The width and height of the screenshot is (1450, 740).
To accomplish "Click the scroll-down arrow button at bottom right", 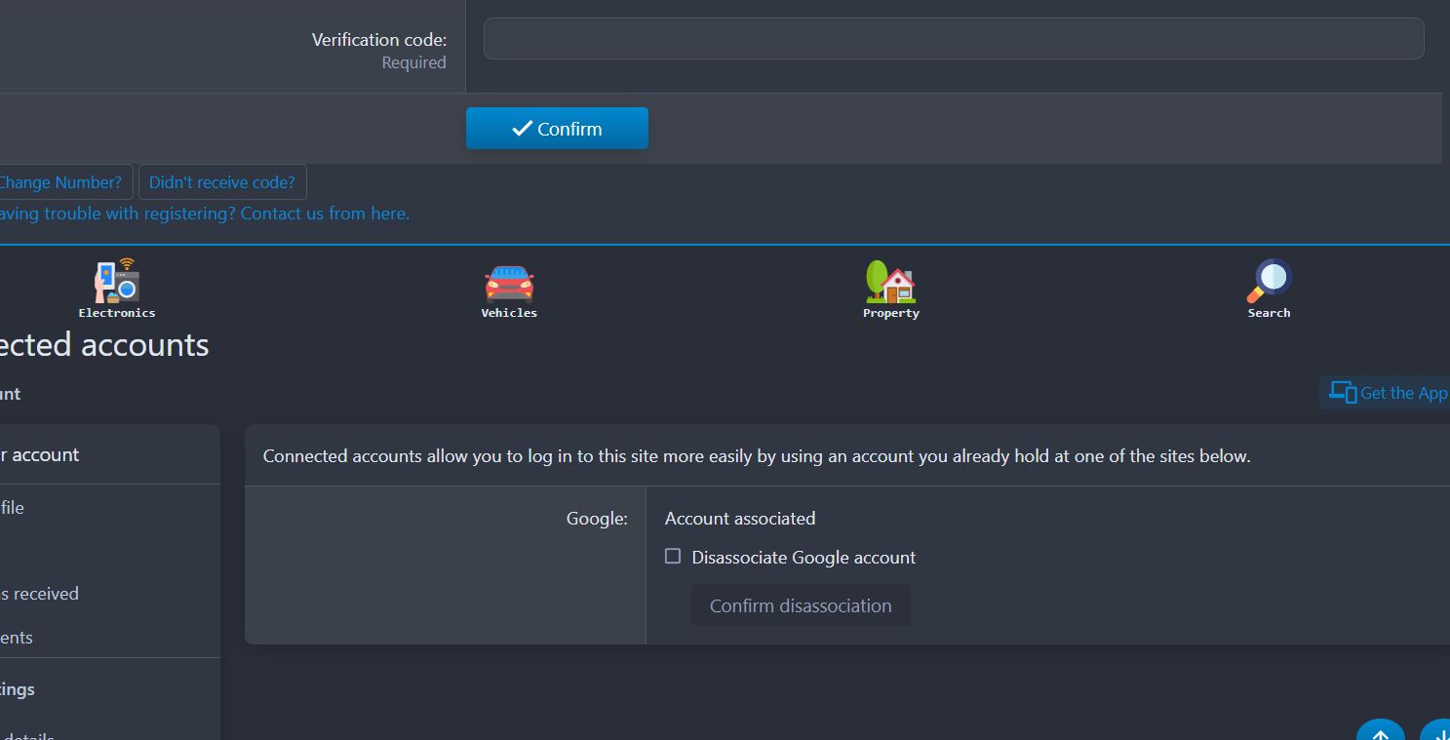I will [1435, 730].
